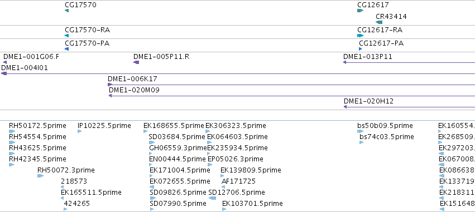The width and height of the screenshot is (475, 212).
Task: Click the CR43414 gene feature arrow
Action: [379, 22]
